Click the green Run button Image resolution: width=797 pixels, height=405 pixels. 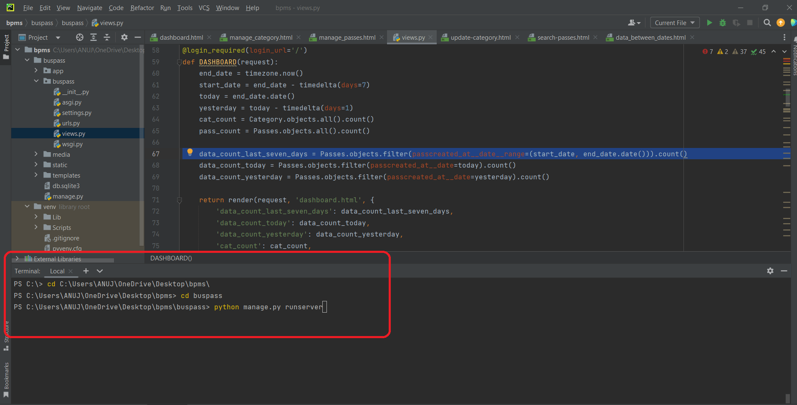pyautogui.click(x=709, y=23)
